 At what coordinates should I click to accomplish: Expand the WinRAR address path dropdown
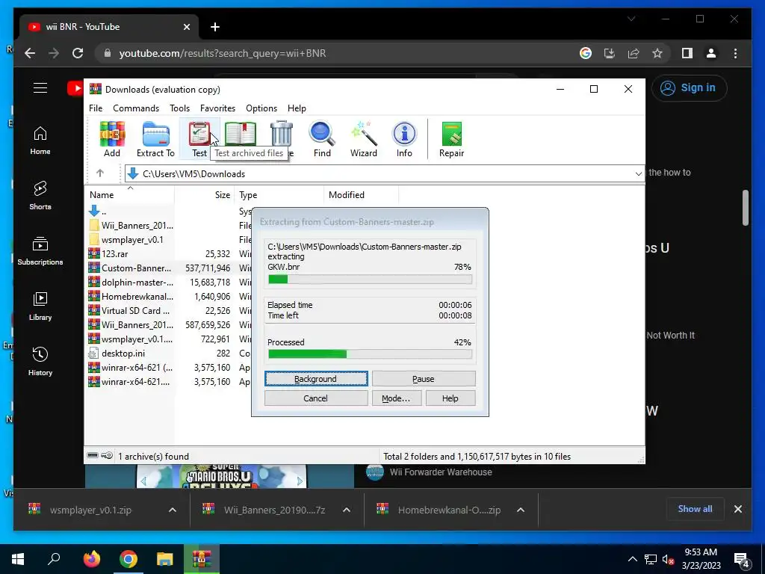click(x=638, y=173)
